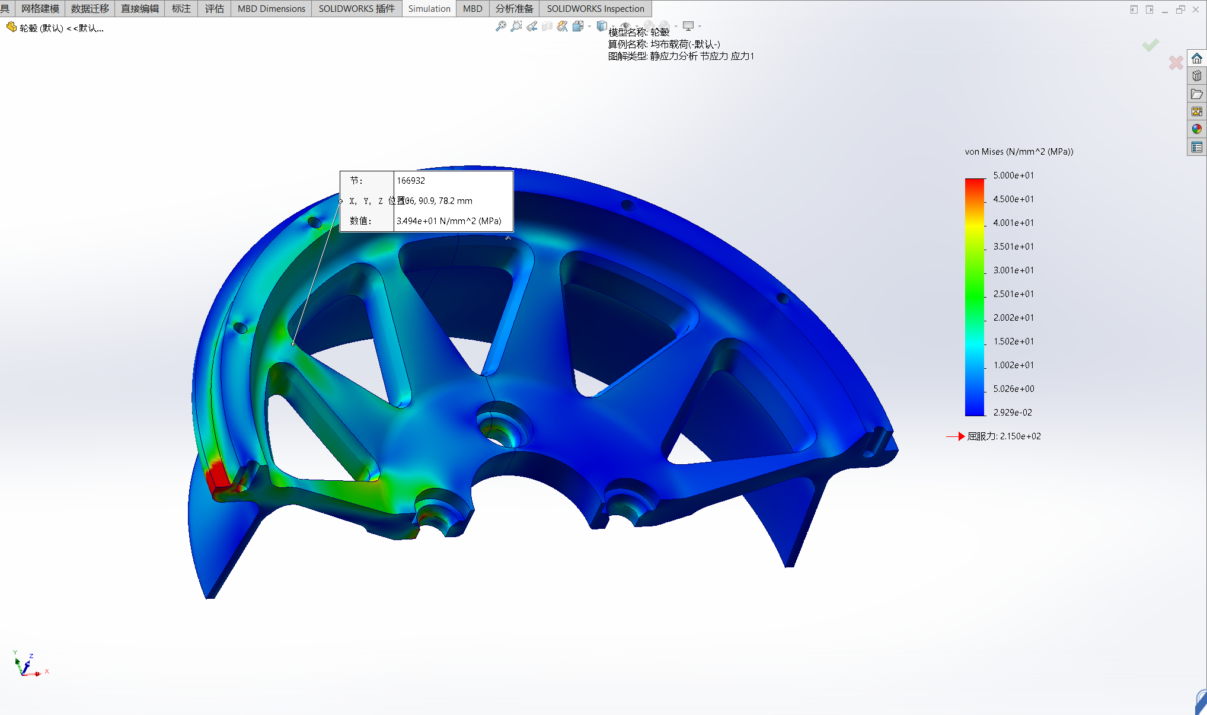Open Custom Properties task pane

[1196, 147]
